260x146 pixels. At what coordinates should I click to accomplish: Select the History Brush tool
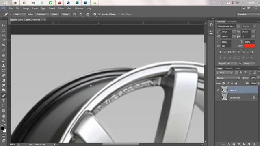4,71
